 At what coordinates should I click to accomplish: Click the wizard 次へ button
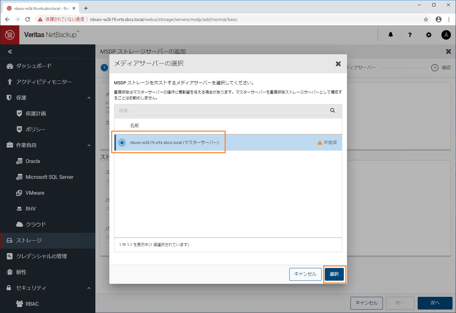tap(435, 303)
